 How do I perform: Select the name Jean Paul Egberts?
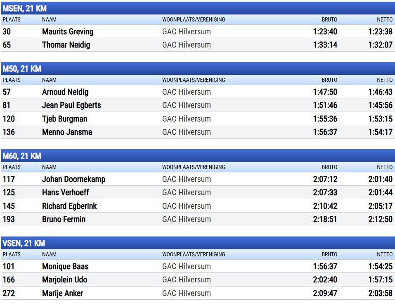point(71,105)
